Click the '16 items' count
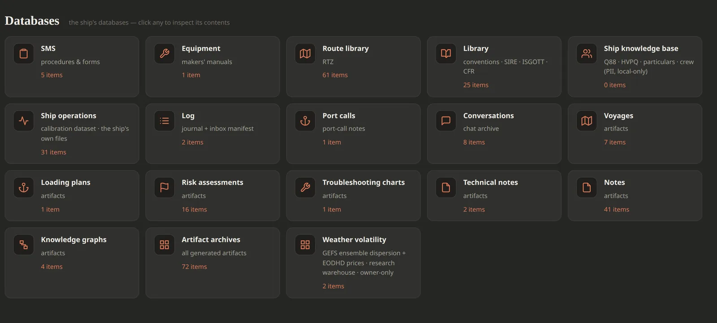Viewport: 717px width, 323px height. (194, 209)
